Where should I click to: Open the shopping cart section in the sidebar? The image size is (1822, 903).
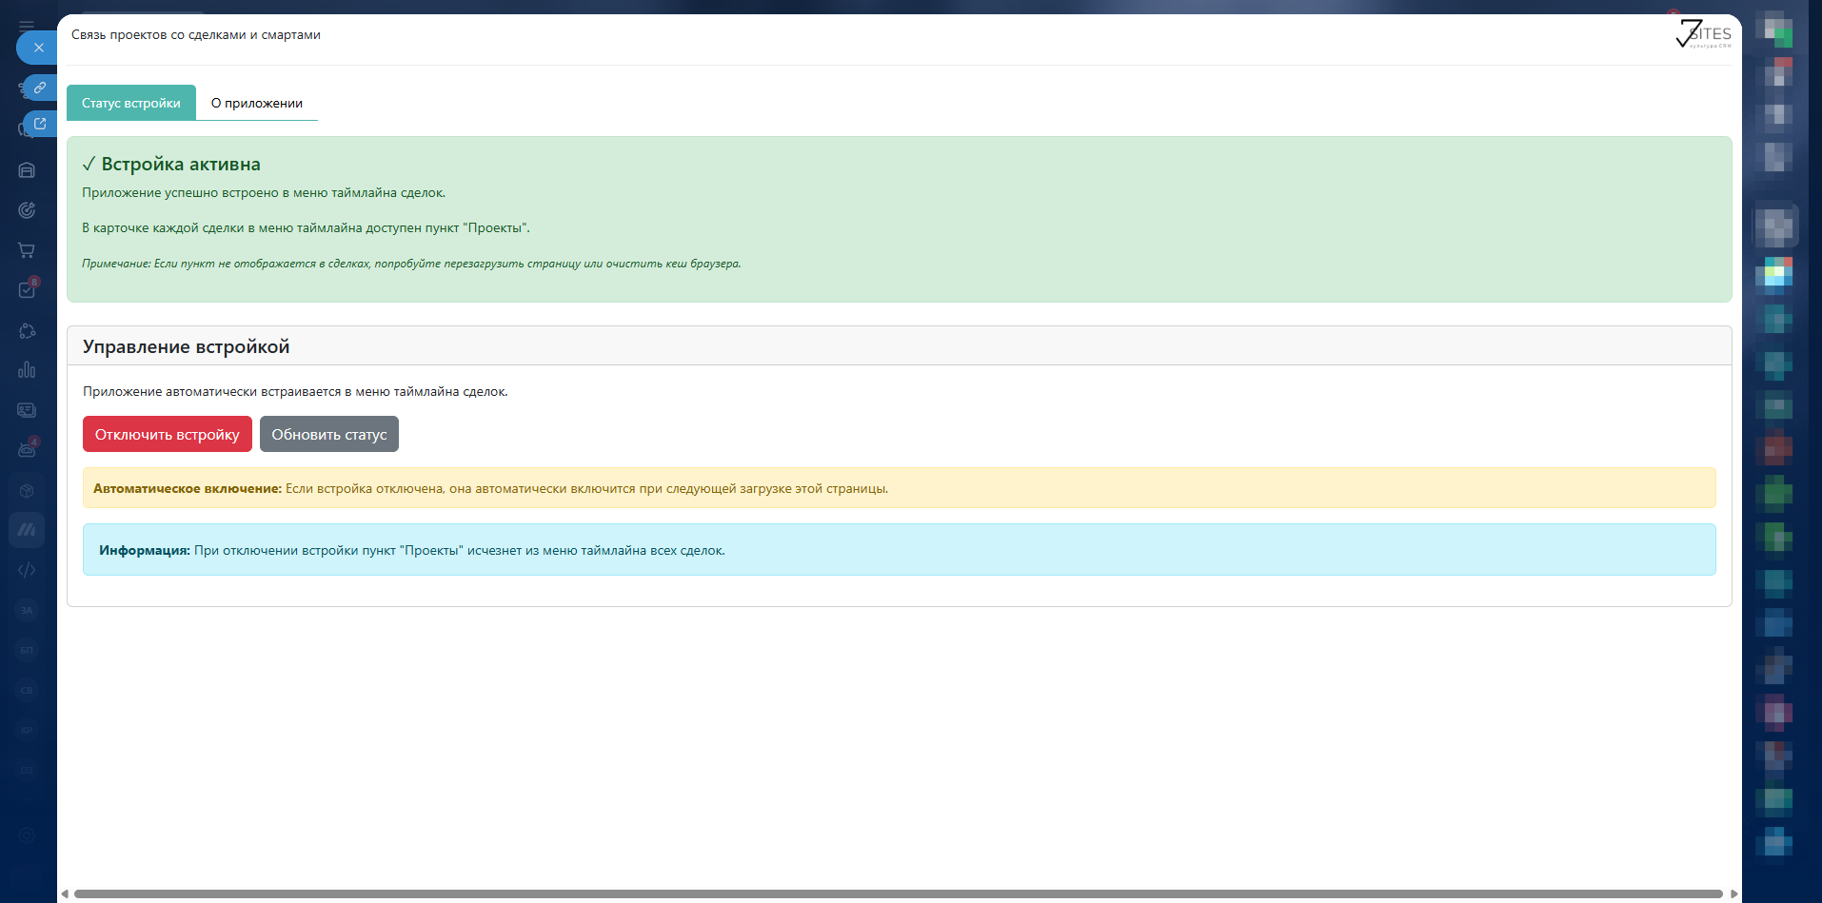pyautogui.click(x=27, y=250)
